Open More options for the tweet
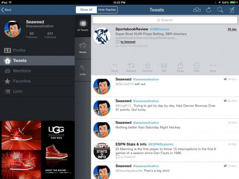Screen dimensions: 239x179 [x=213, y=67]
